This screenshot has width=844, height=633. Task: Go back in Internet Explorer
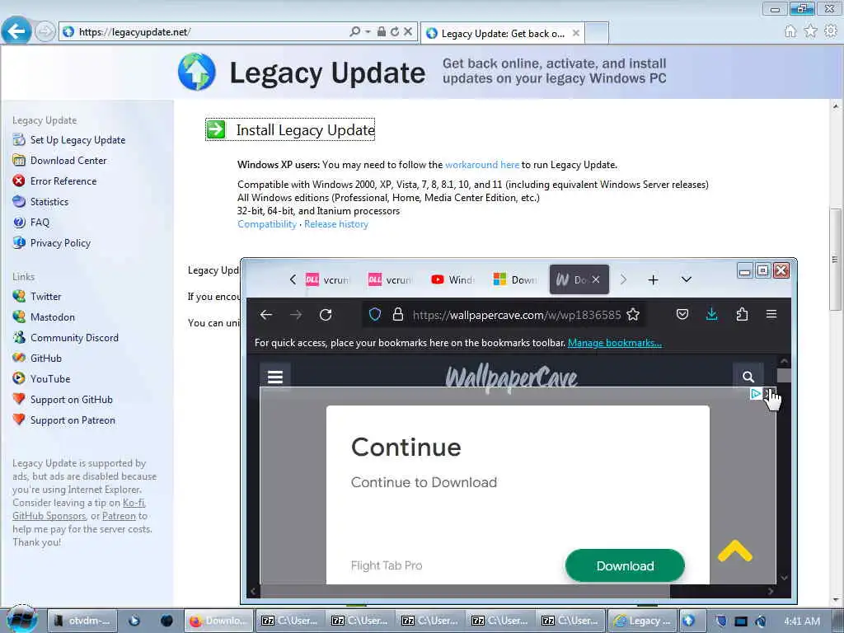click(16, 31)
